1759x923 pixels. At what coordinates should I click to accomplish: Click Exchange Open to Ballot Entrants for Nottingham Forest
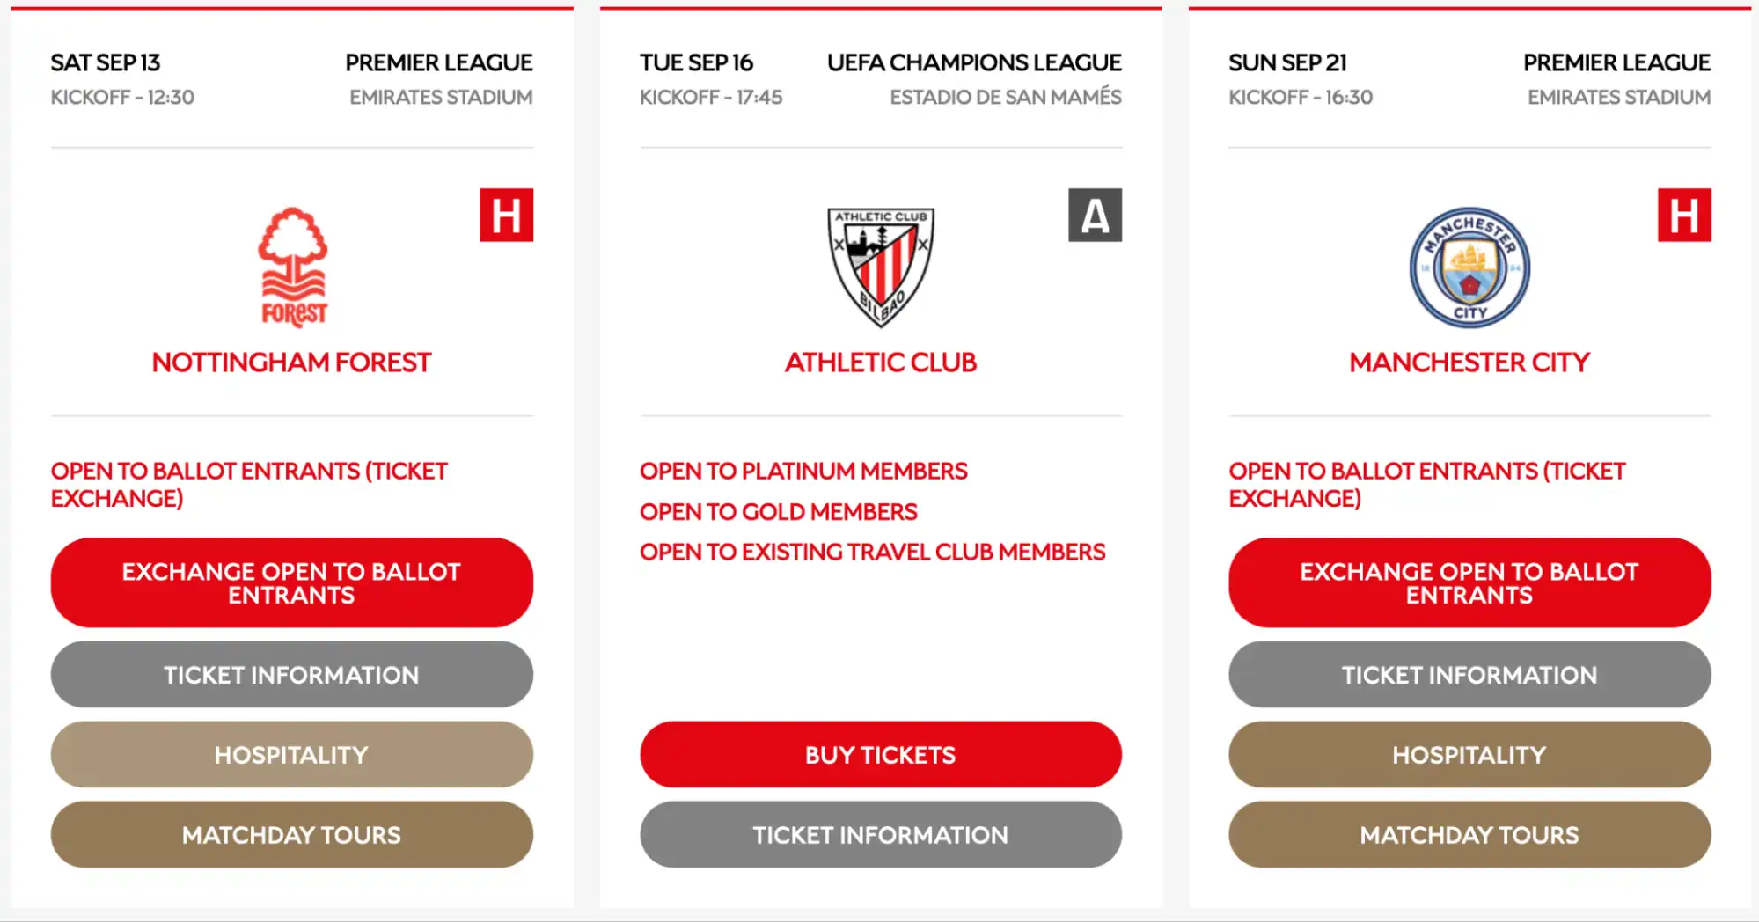(x=292, y=582)
